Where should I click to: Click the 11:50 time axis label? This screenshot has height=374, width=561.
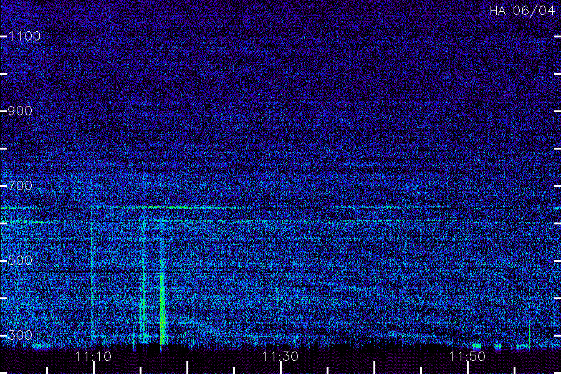(467, 357)
